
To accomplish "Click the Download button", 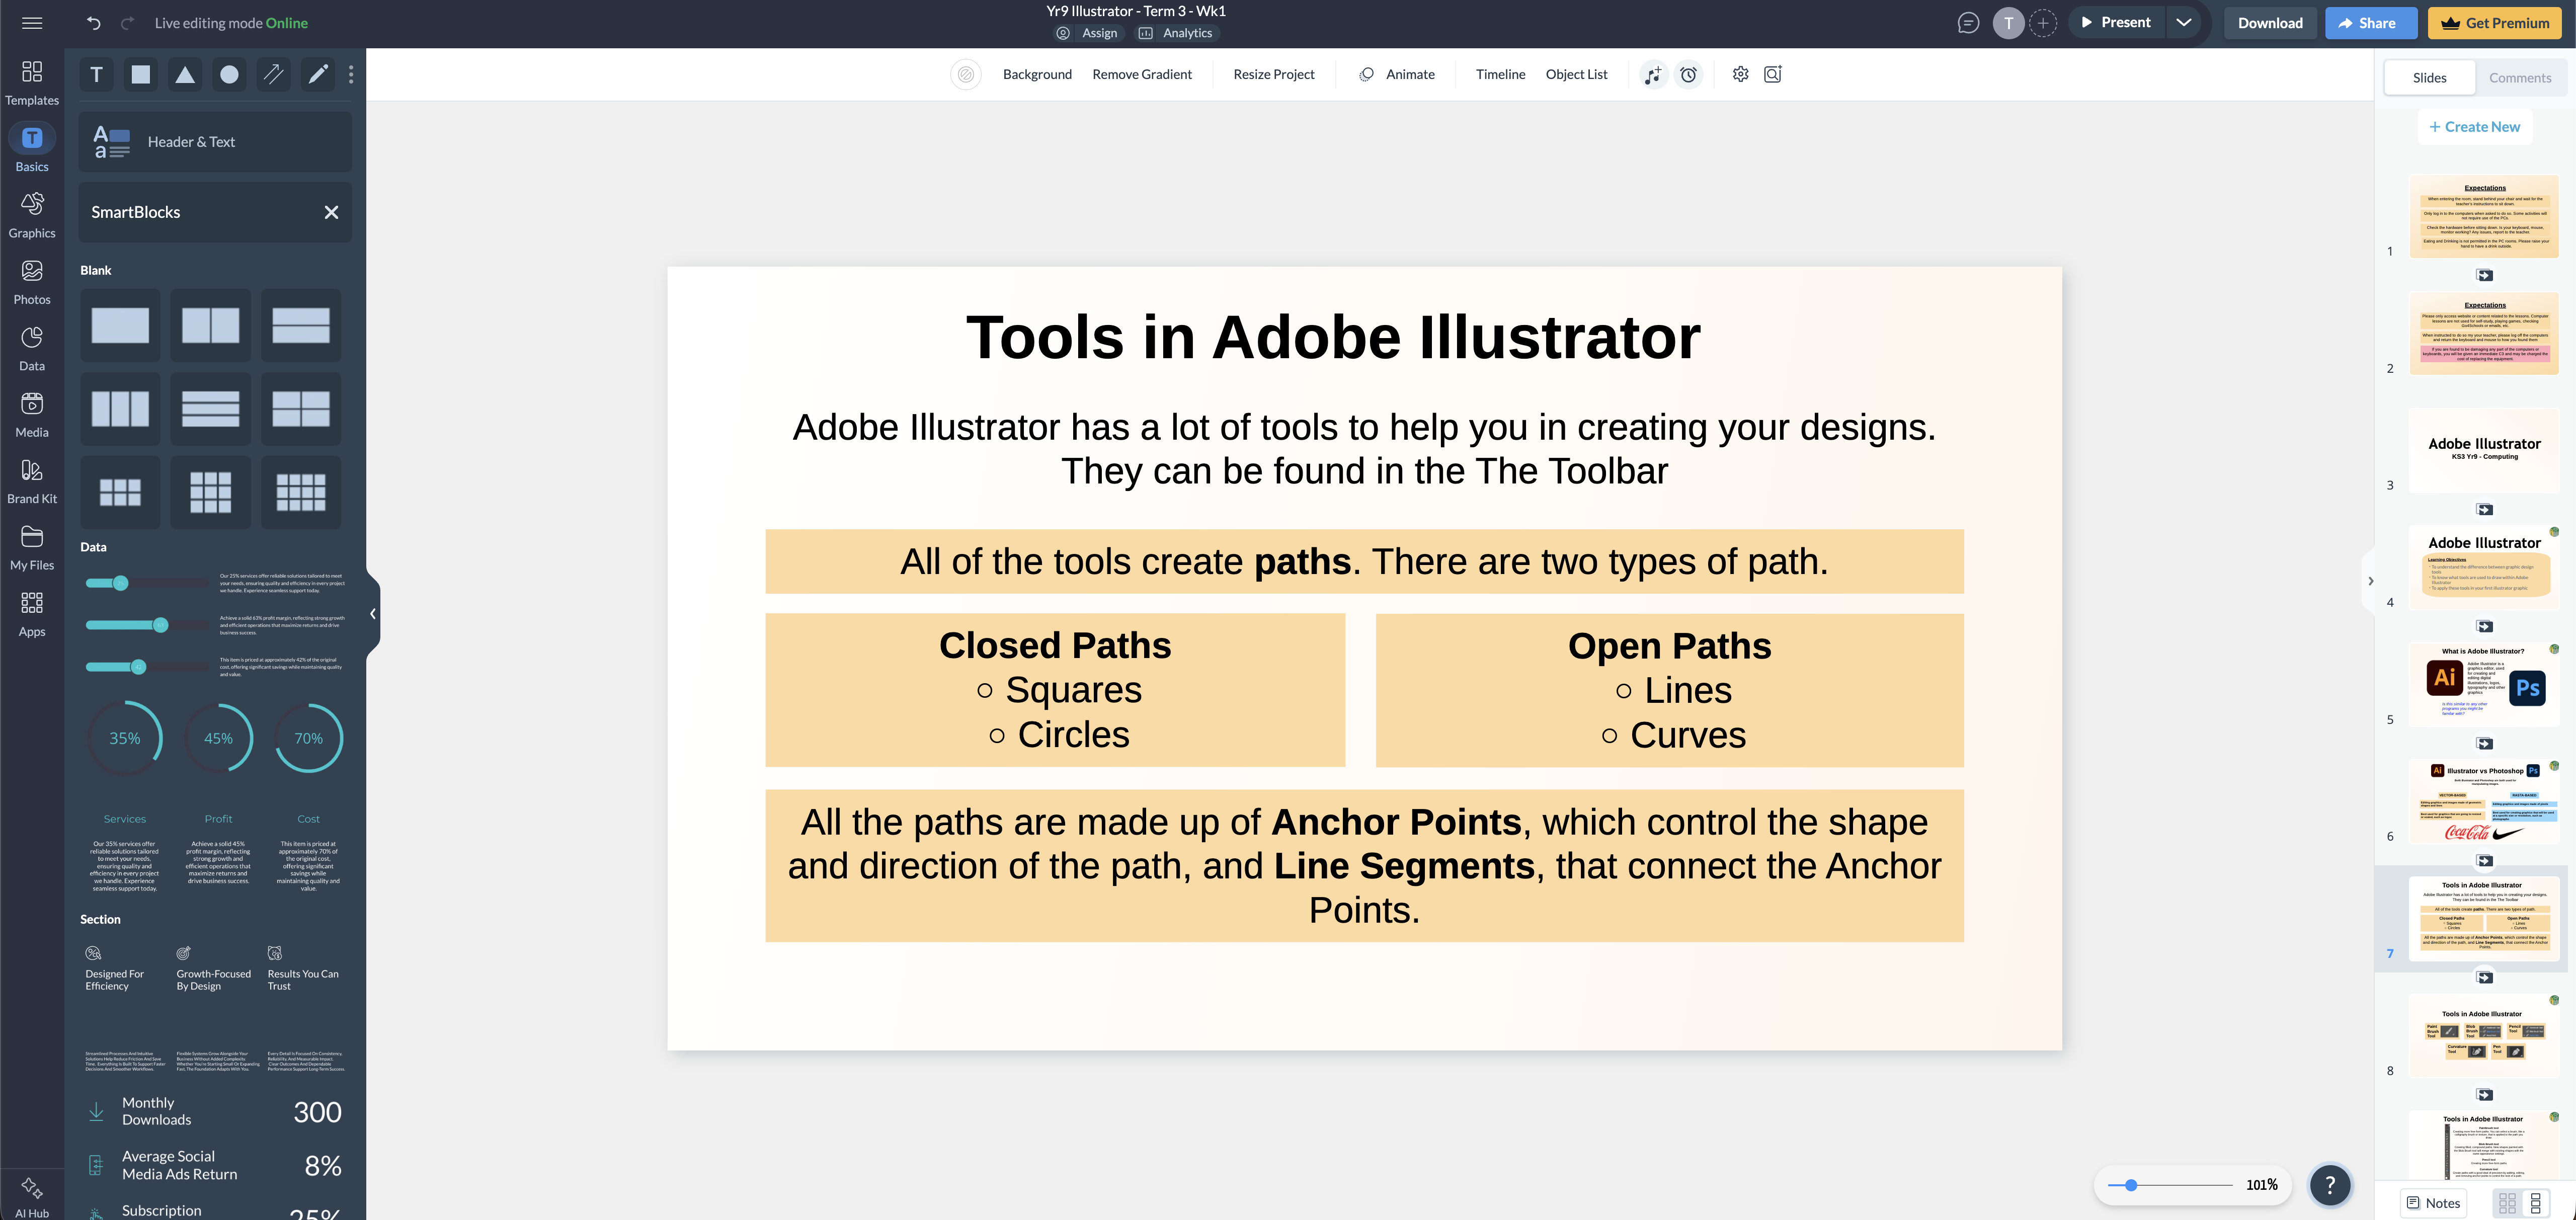I will (x=2269, y=23).
